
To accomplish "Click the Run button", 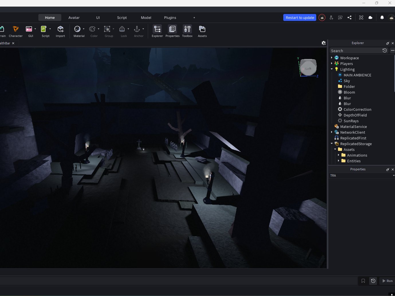I will pyautogui.click(x=387, y=281).
